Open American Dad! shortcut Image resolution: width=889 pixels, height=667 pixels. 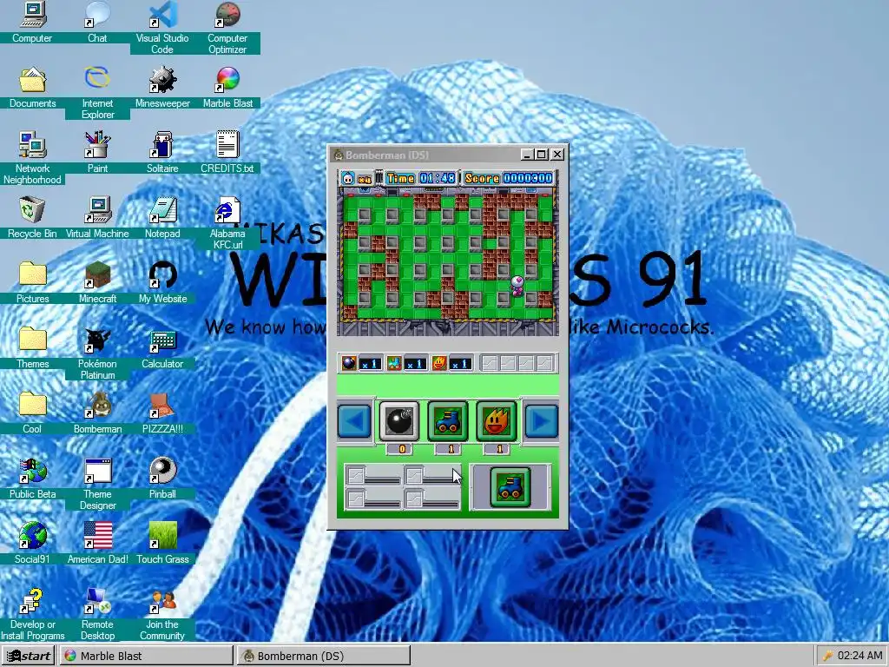(x=97, y=544)
